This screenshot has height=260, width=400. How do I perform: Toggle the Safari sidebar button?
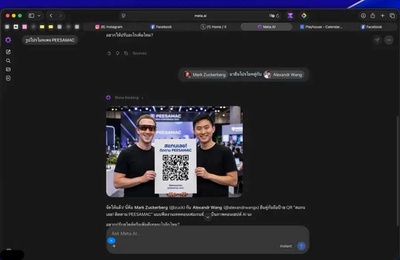(32, 16)
